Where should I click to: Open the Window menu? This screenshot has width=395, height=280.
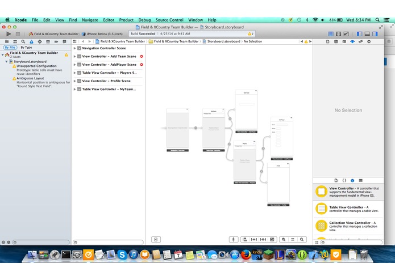196,20
